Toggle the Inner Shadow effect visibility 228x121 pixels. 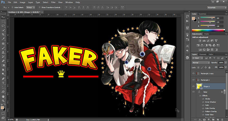coord(203,102)
